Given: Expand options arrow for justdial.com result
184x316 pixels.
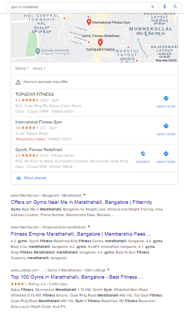Looking at the screenshot, I should [x=108, y=269].
